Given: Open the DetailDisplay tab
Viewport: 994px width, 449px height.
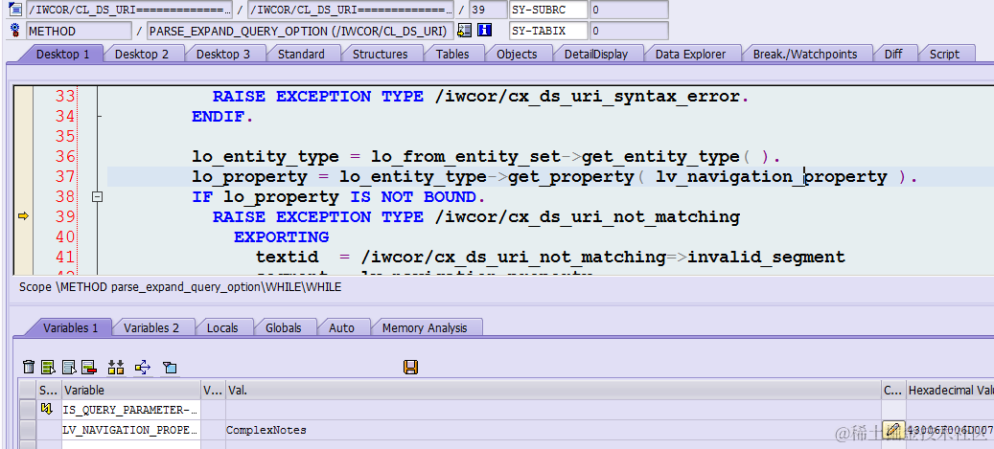Looking at the screenshot, I should (x=596, y=54).
